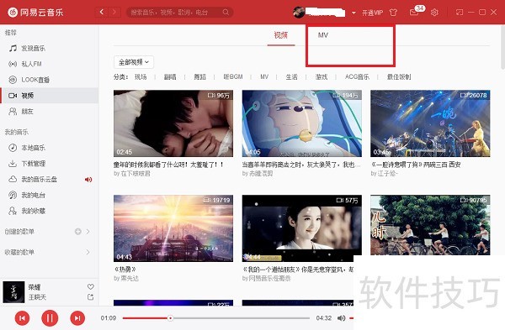Viewport: 505px width, 330px height.
Task: Seek on the playback progress bar
Action: point(215,318)
